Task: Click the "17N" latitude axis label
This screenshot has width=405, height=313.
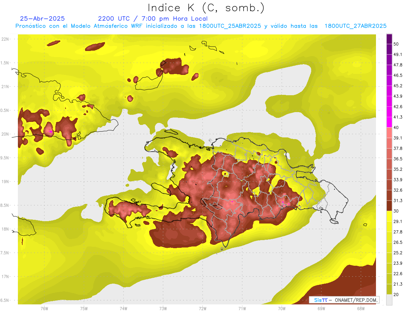Action: click(x=5, y=277)
